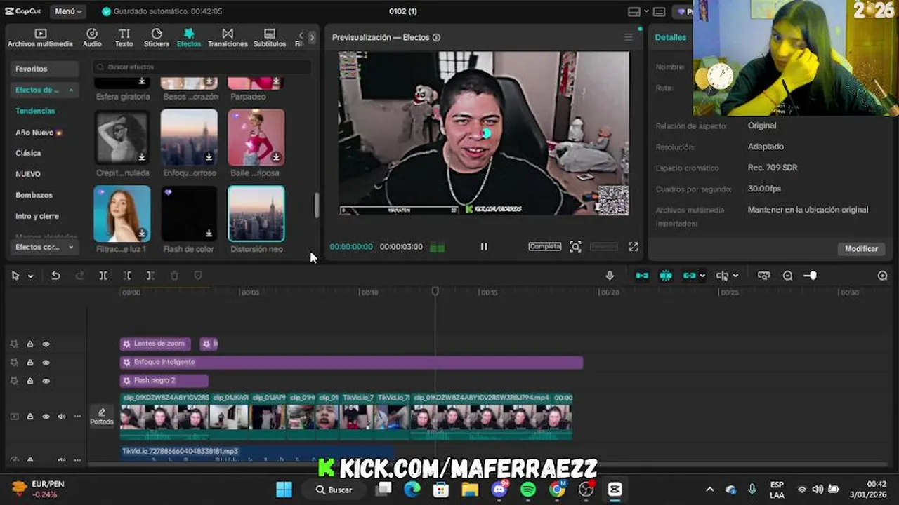
Task: Open main video track more options
Action: [x=77, y=417]
